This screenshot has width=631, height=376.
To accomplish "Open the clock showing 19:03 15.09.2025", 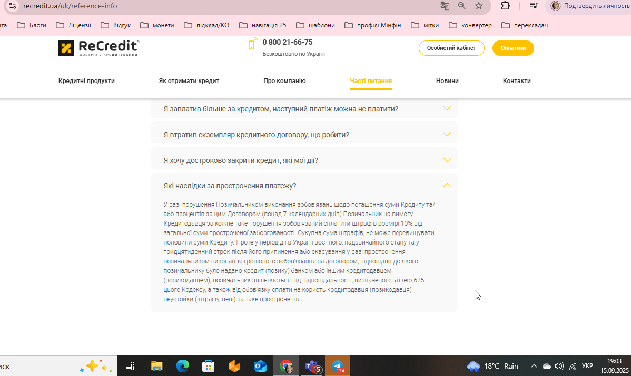I will (x=614, y=365).
